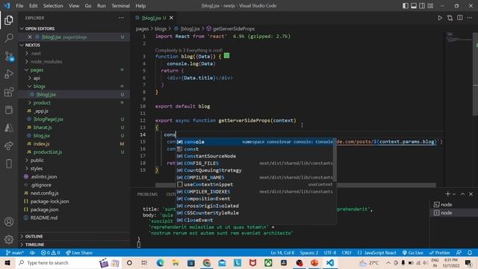
Task: Open the Help menu
Action: (140, 6)
